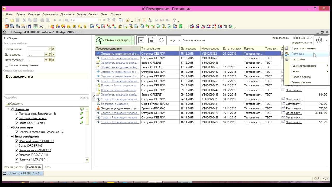This screenshot has height=187, width=332.
Task: Click the magnifier find icon beside search box
Action: (67, 20)
